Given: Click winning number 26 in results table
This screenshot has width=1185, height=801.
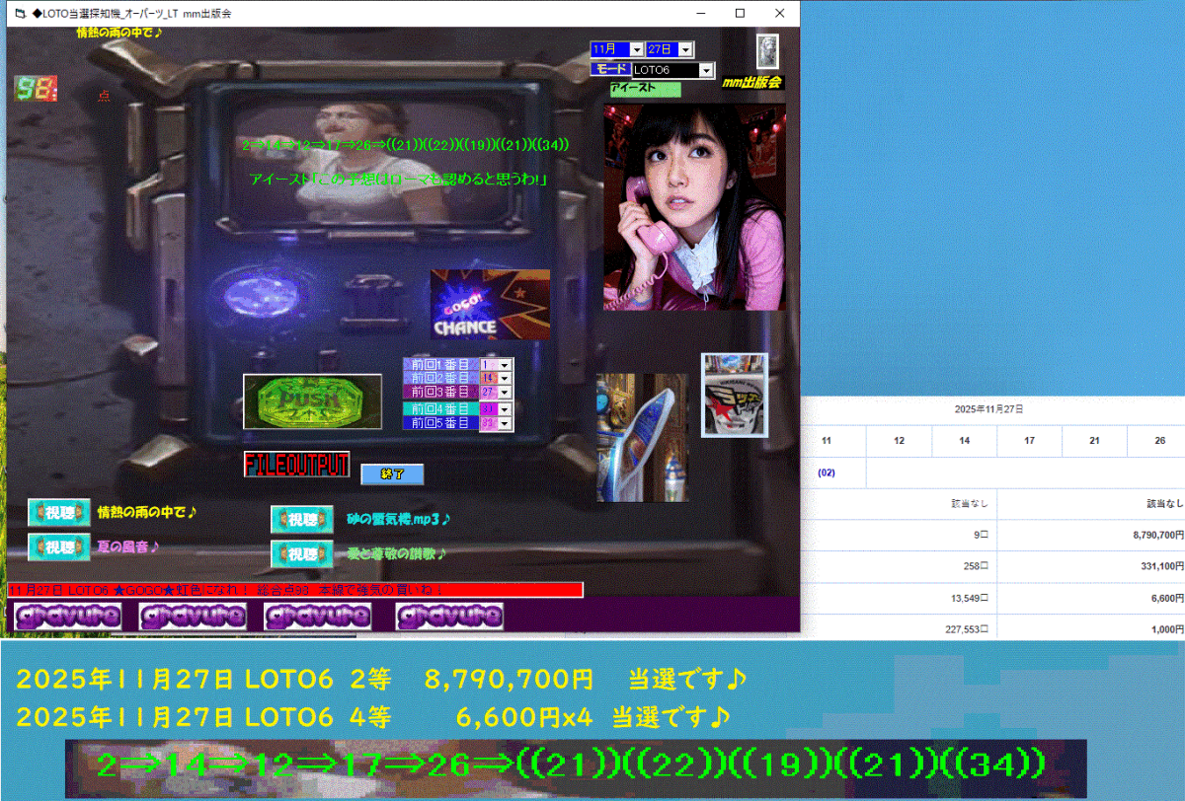Looking at the screenshot, I should point(1159,441).
